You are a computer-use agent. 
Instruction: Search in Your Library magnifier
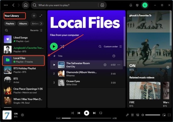point(6,30)
